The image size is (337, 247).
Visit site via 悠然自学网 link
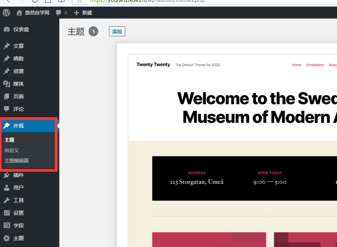[x=37, y=13]
